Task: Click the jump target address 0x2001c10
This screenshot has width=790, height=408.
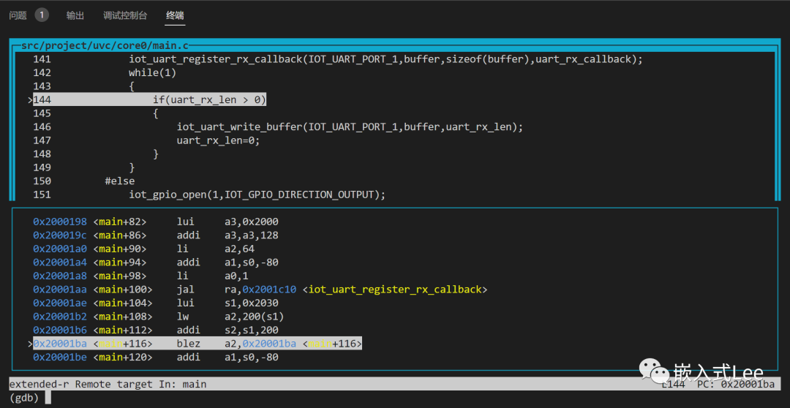Action: click(x=270, y=290)
